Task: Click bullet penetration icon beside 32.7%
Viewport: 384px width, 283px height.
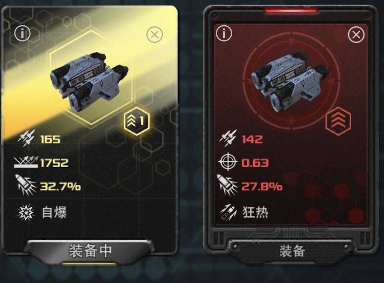Action: pos(26,185)
